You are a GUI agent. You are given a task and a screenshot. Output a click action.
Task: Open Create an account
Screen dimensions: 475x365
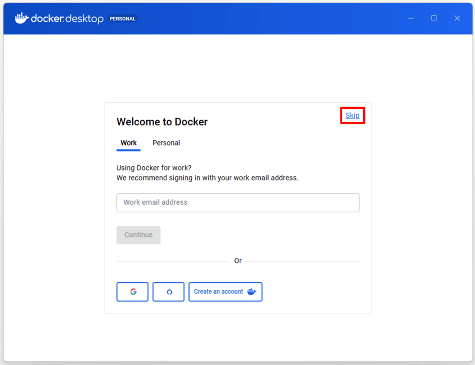point(225,292)
